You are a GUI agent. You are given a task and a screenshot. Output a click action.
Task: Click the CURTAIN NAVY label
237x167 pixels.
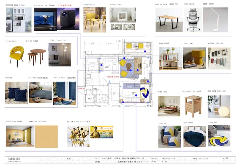65,78
